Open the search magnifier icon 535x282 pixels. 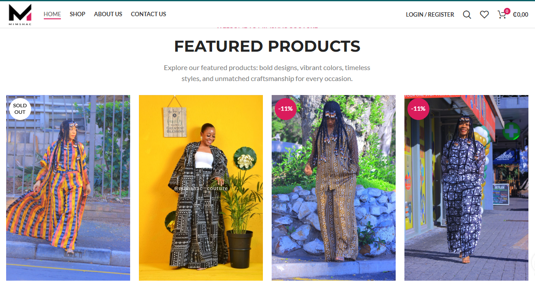[467, 14]
